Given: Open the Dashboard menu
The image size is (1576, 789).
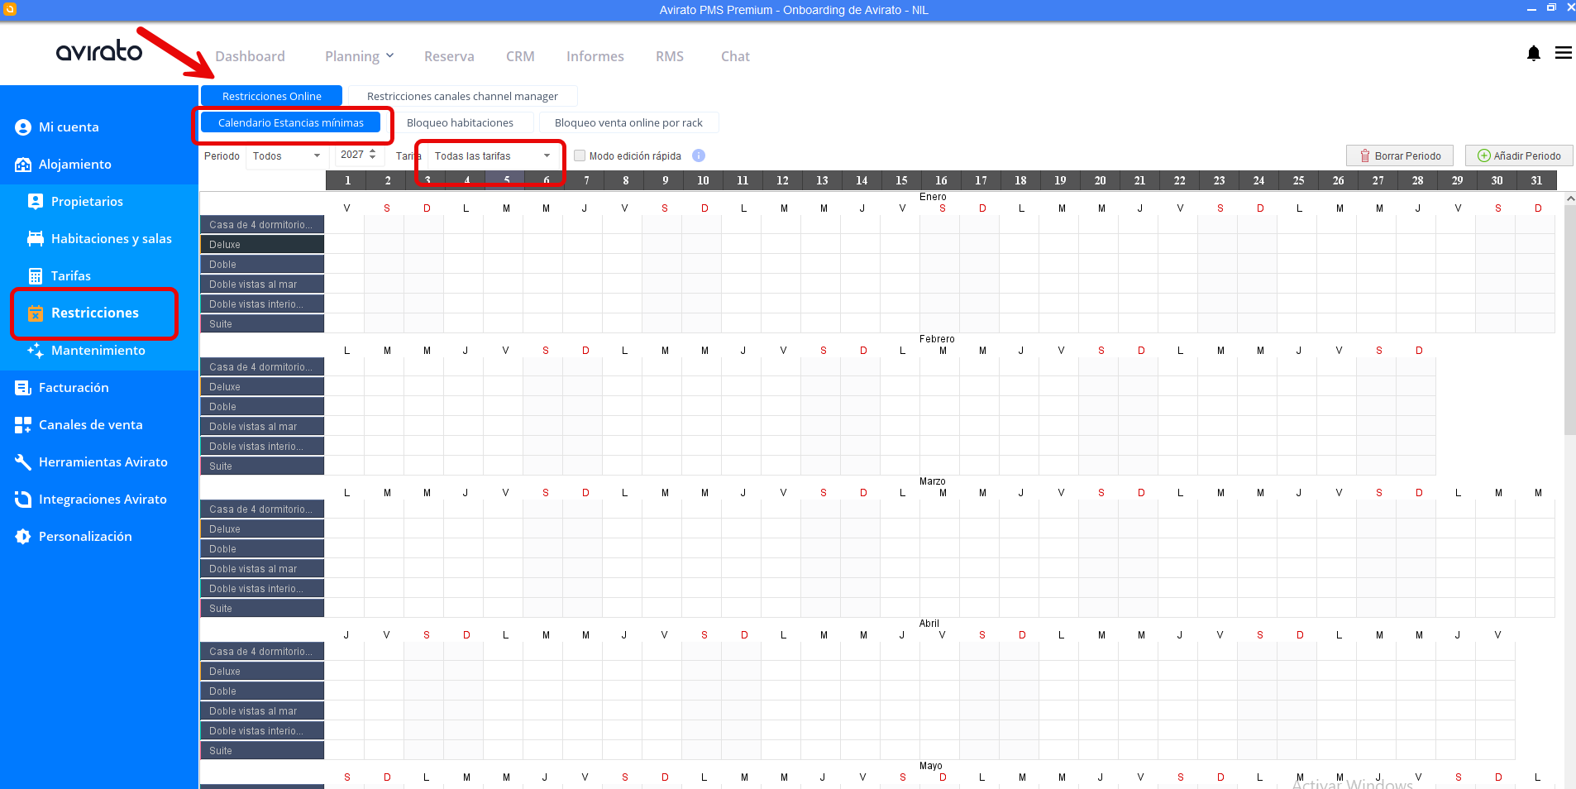Looking at the screenshot, I should coord(250,56).
